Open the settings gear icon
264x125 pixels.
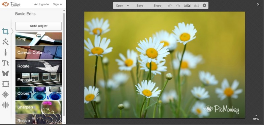tap(204, 5)
